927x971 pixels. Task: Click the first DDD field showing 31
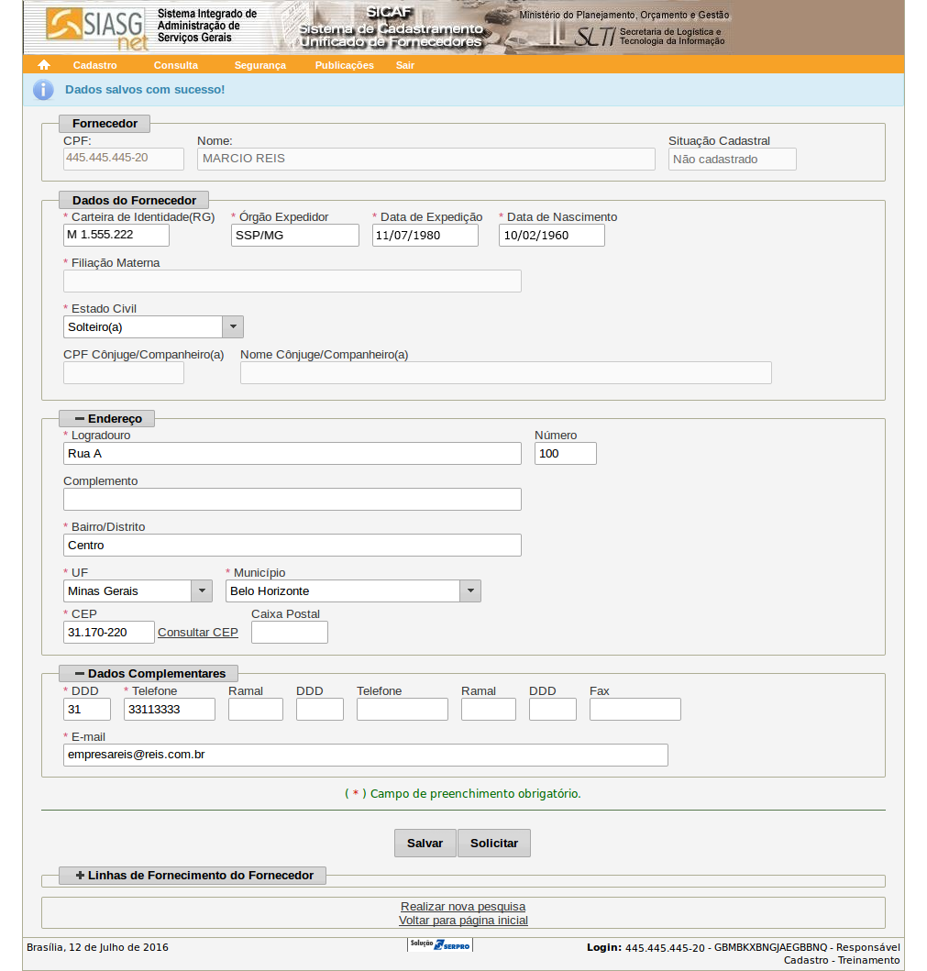tap(87, 709)
